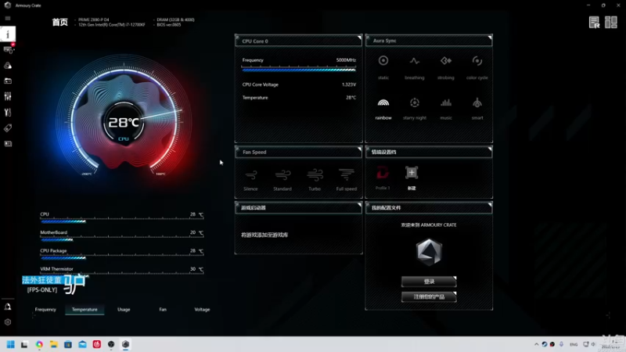Open the red NetEase music taskbar icon
This screenshot has height=352, width=626.
96,344
